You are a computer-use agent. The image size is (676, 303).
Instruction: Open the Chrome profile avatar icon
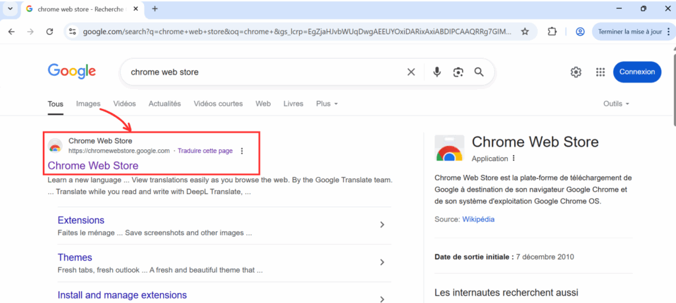click(x=580, y=32)
